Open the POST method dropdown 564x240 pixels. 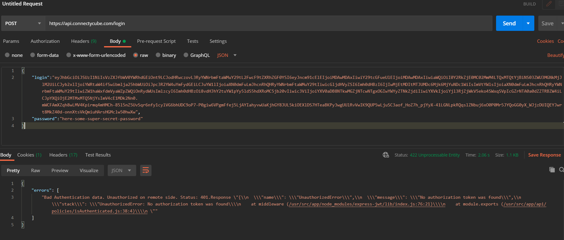click(23, 23)
